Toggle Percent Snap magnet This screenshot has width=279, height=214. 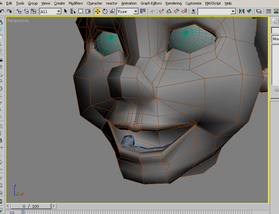pos(176,12)
